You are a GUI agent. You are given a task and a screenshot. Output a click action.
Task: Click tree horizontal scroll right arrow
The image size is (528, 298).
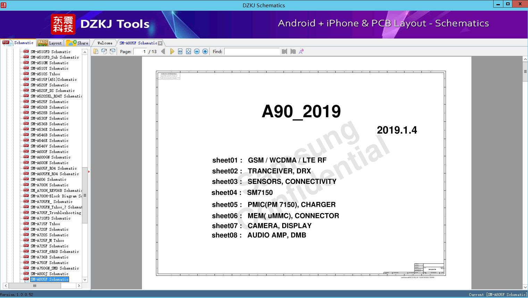click(79, 286)
